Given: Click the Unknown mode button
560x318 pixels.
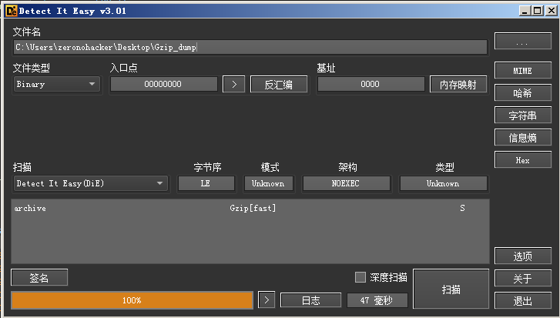Looking at the screenshot, I should [269, 183].
